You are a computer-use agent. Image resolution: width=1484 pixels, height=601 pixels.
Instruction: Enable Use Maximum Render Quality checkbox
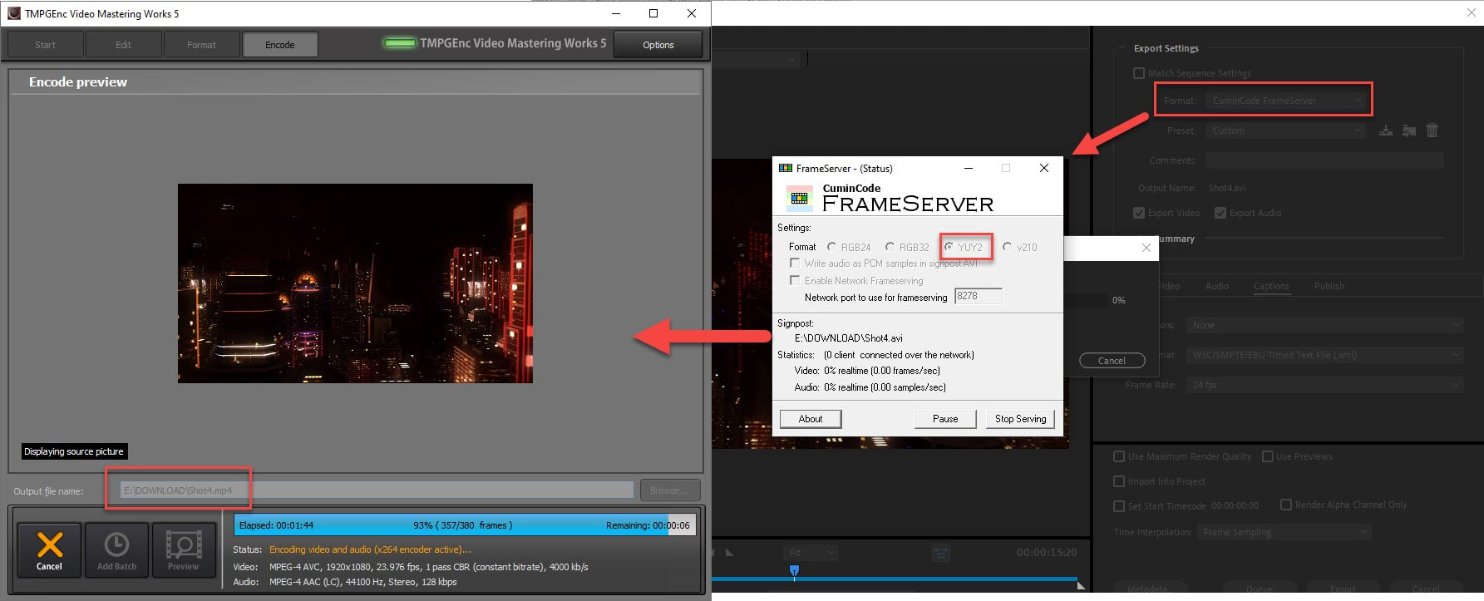(1119, 456)
